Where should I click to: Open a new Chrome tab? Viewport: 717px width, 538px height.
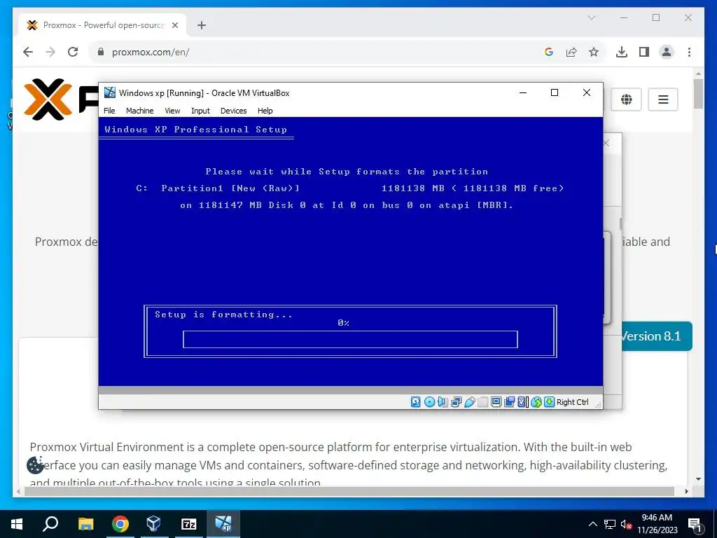(x=202, y=25)
